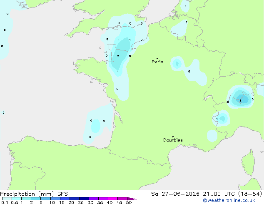264x204 pixels.
Task: Click the forecast date Sa 27-06-2026
Action: coord(175,194)
